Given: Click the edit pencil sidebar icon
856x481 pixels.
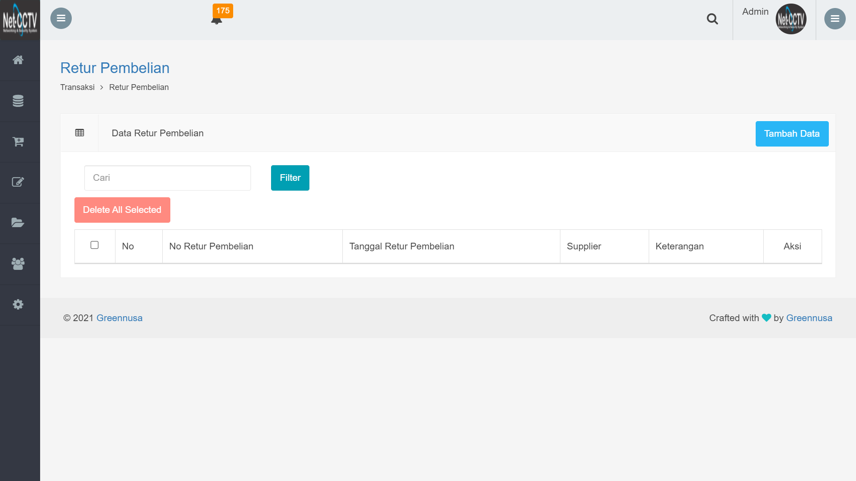Looking at the screenshot, I should pos(18,182).
